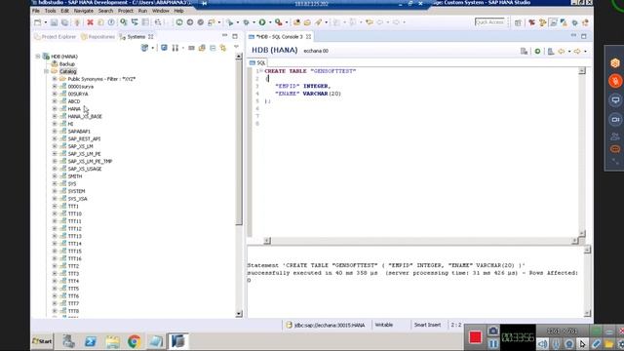Toggle the webcam icon in recorder bar
The width and height of the screenshot is (624, 351).
[569, 344]
